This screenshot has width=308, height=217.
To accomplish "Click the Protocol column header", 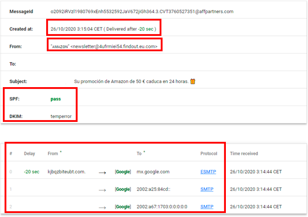I will click(209, 154).
